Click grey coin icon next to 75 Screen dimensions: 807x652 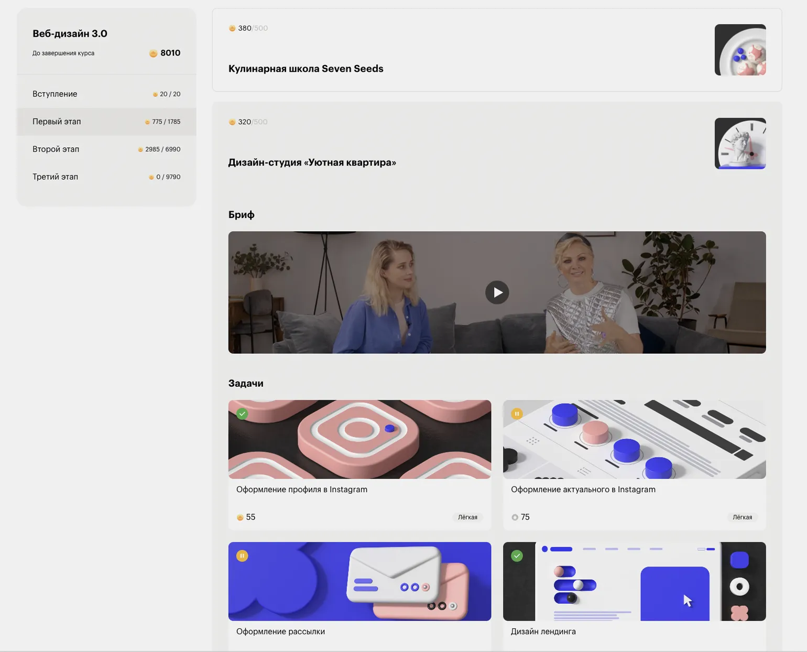point(515,517)
